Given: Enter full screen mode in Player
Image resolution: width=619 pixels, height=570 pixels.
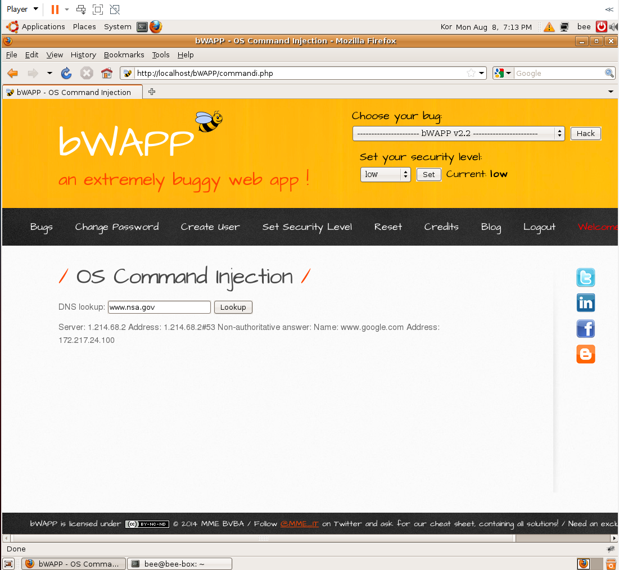Looking at the screenshot, I should 97,9.
